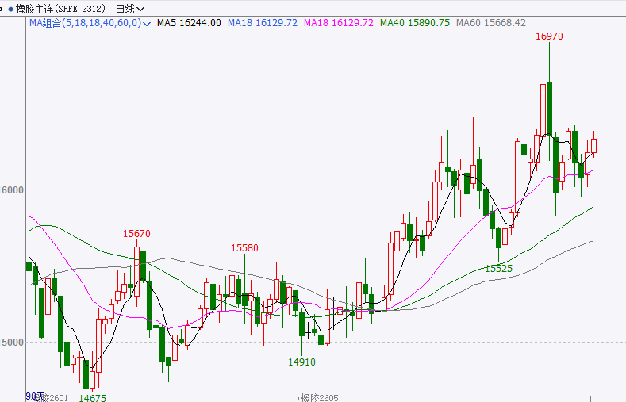Viewport: 626px width, 402px height.
Task: Click the chevron arrow after MA组合(5,18,18,40,60,0)
Action: pyautogui.click(x=148, y=24)
